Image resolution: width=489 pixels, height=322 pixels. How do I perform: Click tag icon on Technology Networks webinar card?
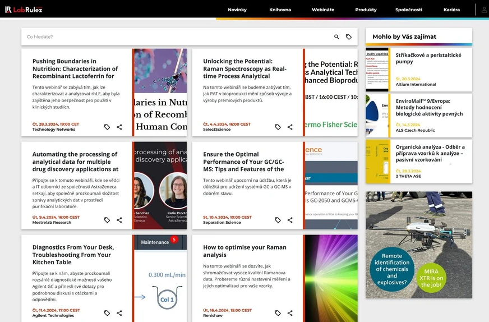pos(107,127)
